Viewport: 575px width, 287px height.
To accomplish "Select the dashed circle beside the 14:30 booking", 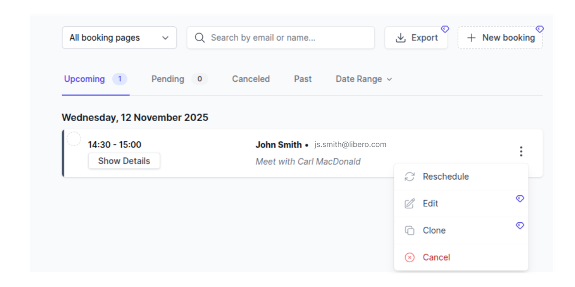I will click(74, 139).
